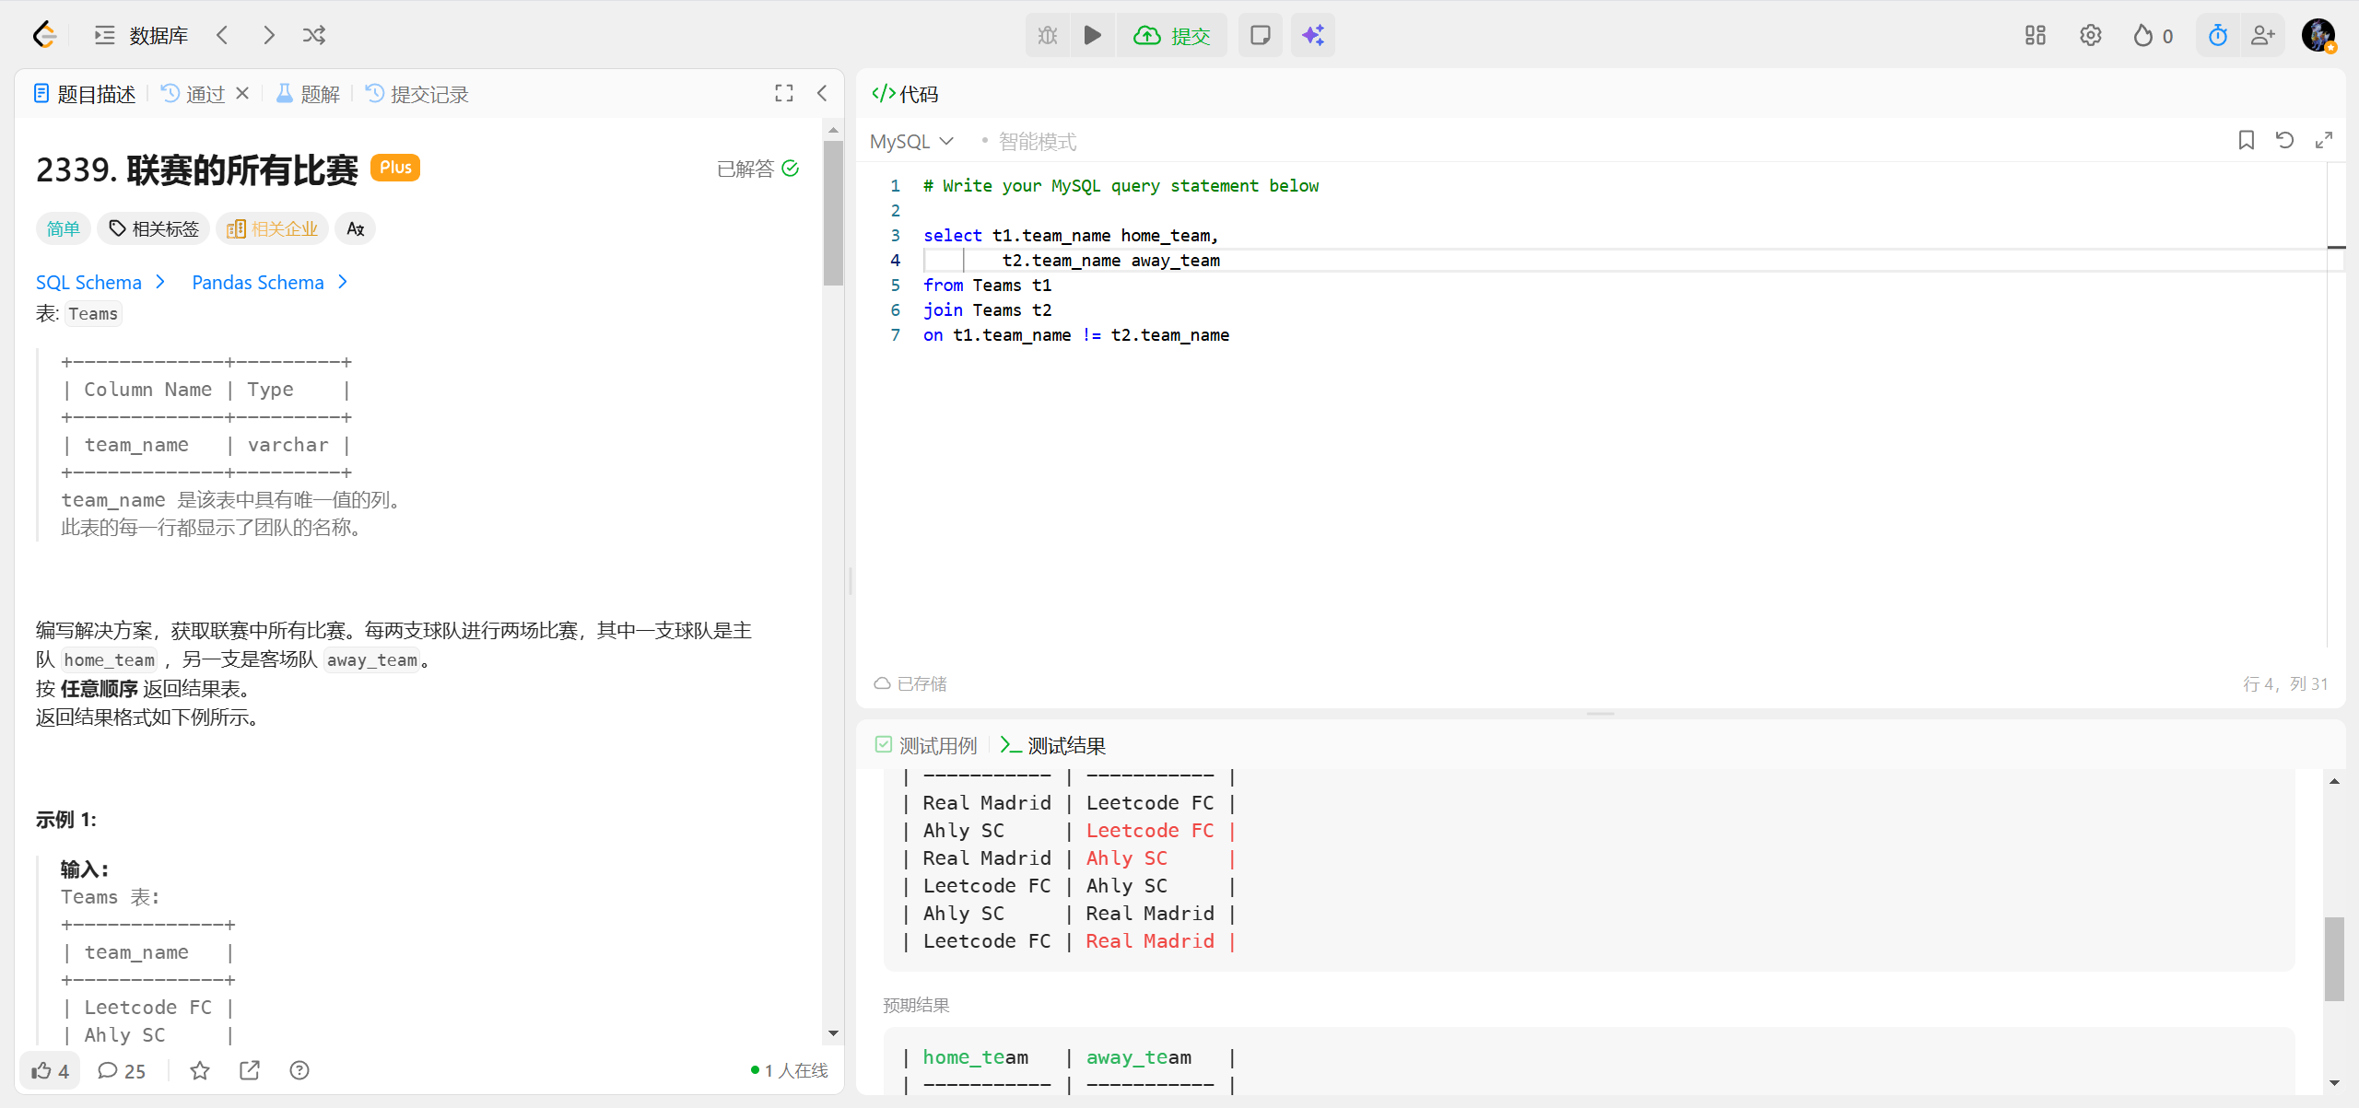The width and height of the screenshot is (2359, 1108).
Task: Bookmark the code with the bookmark icon
Action: coord(2246,140)
